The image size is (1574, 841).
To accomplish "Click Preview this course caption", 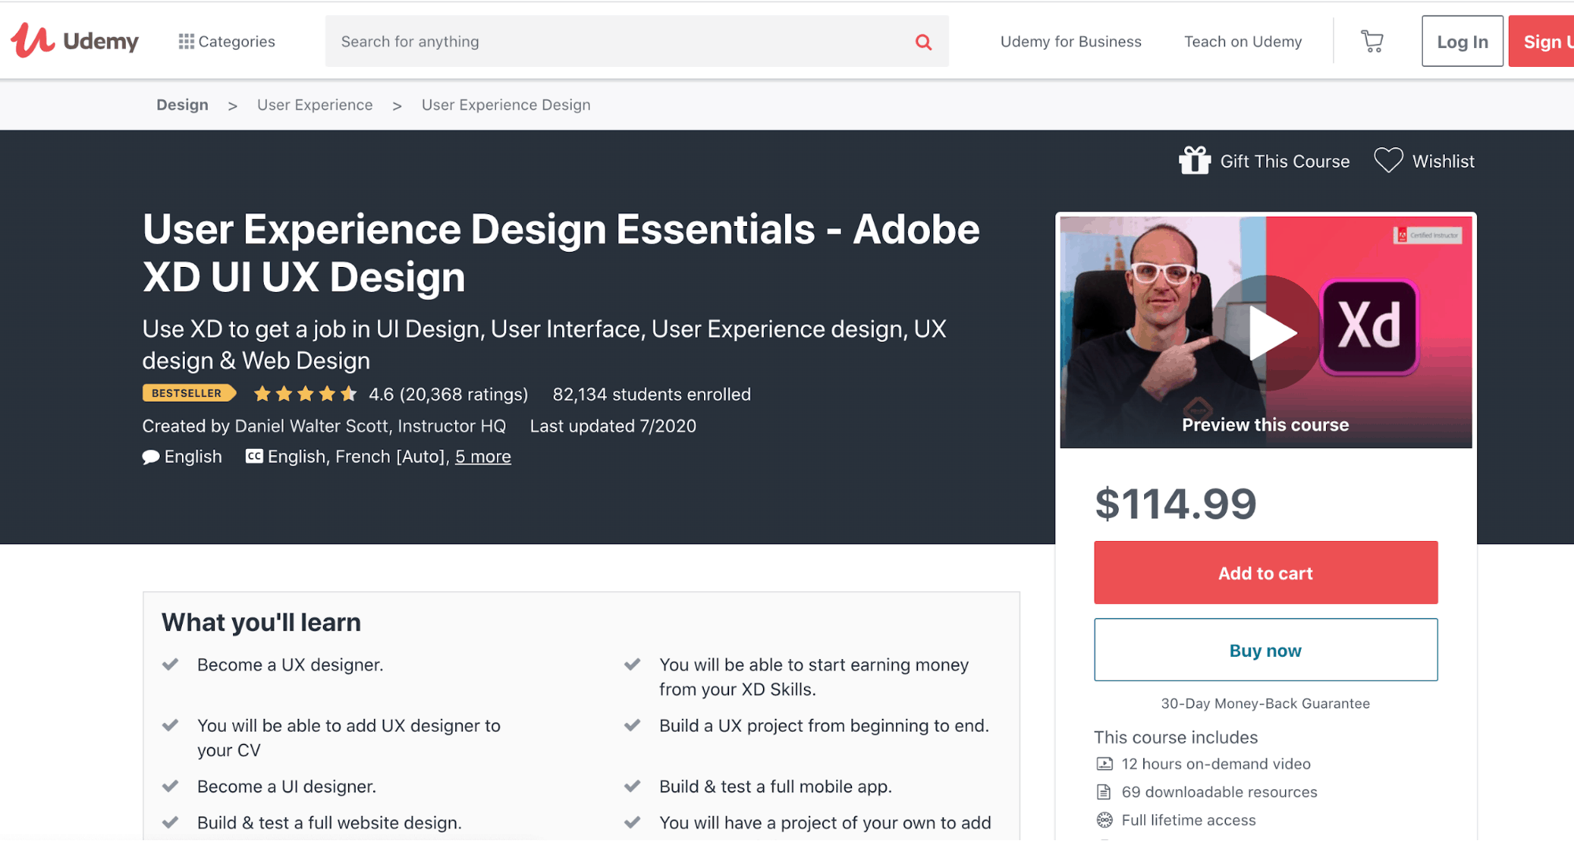I will pyautogui.click(x=1265, y=425).
